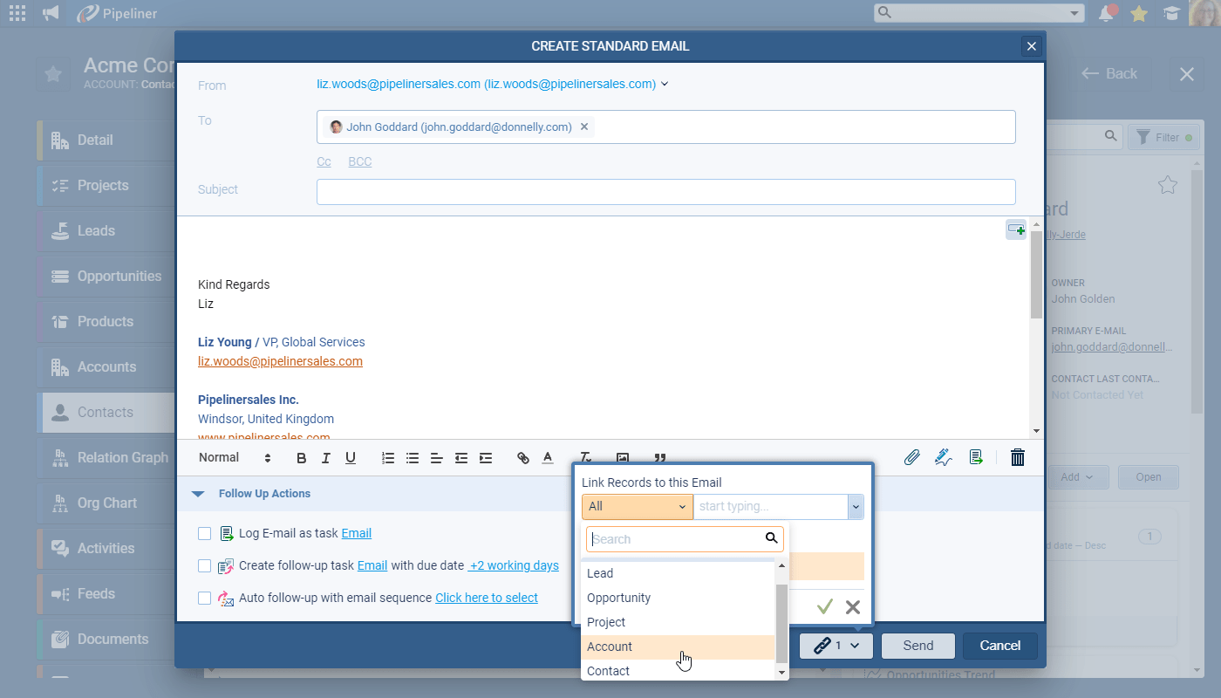Attach a file using the paperclip icon
This screenshot has width=1221, height=698.
(x=912, y=457)
